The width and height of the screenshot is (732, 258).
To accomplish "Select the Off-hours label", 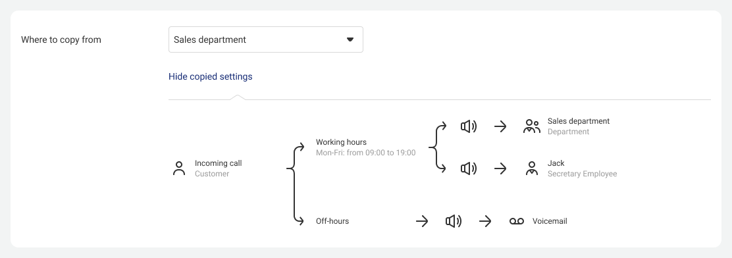I will tap(332, 221).
